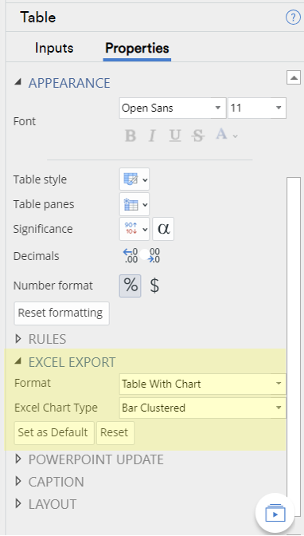The width and height of the screenshot is (304, 536).
Task: Click Set as Default button
Action: tap(54, 433)
